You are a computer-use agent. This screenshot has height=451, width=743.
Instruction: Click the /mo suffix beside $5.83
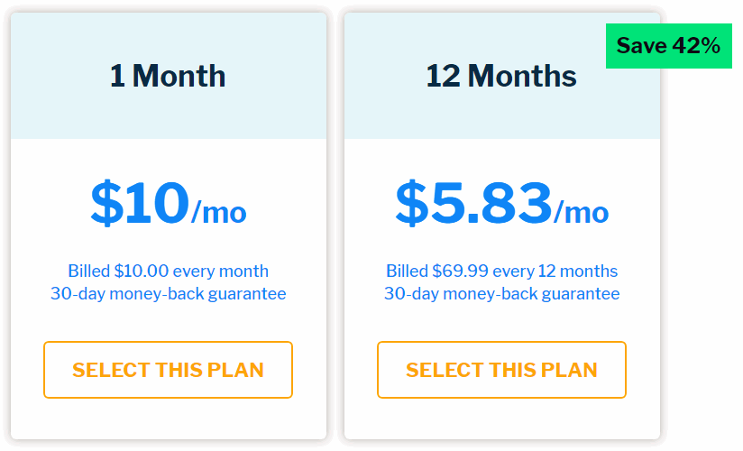click(x=582, y=212)
